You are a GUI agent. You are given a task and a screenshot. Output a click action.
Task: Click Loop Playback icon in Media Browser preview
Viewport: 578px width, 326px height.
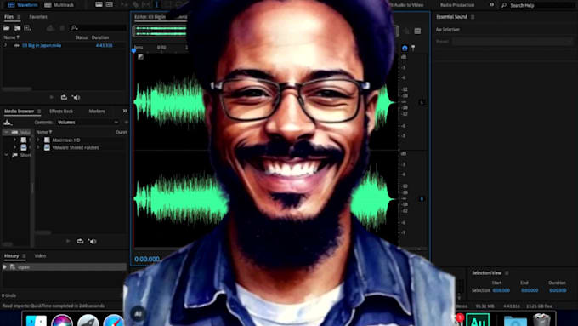[x=80, y=241]
